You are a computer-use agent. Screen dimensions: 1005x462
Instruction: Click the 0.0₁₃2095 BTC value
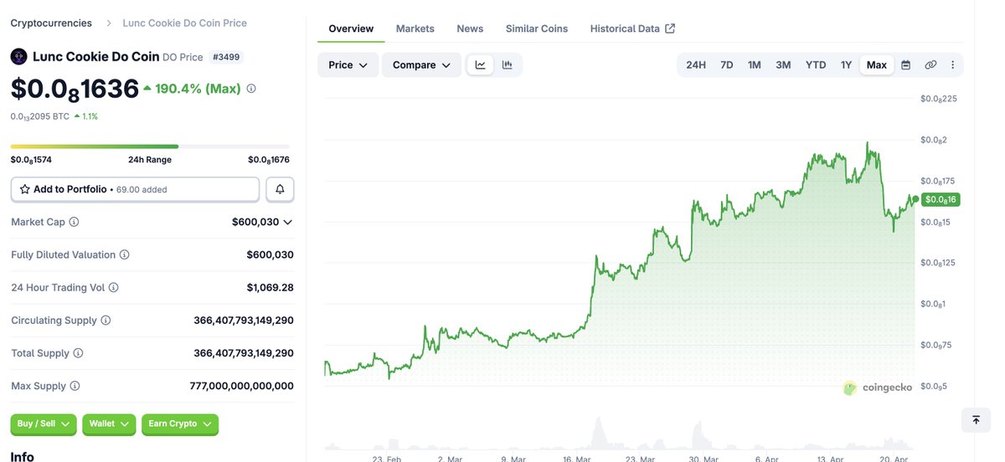(39, 116)
